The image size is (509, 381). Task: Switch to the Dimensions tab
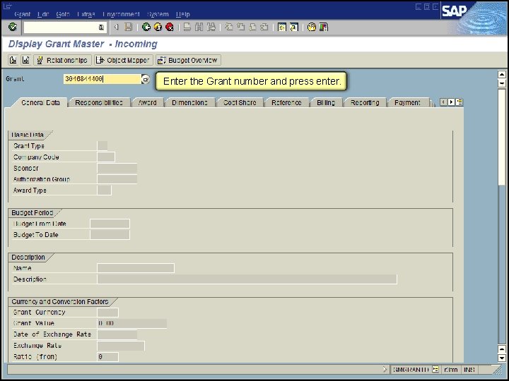tap(189, 103)
